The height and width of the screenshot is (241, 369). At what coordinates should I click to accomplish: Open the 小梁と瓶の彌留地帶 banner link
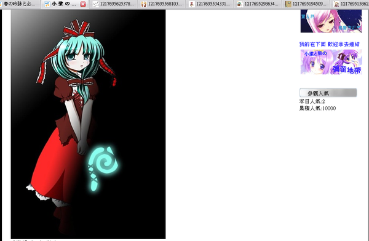tap(331, 62)
